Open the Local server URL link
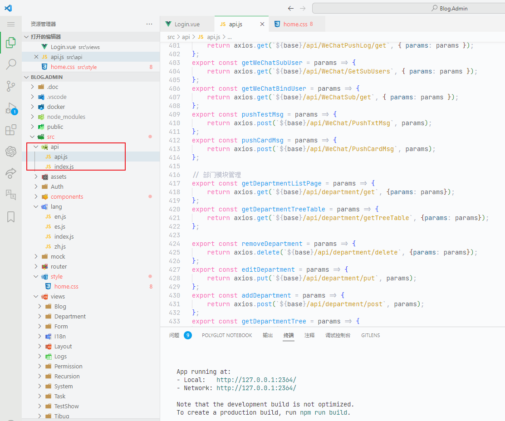Screen dimensions: 505x421 (x=256, y=380)
